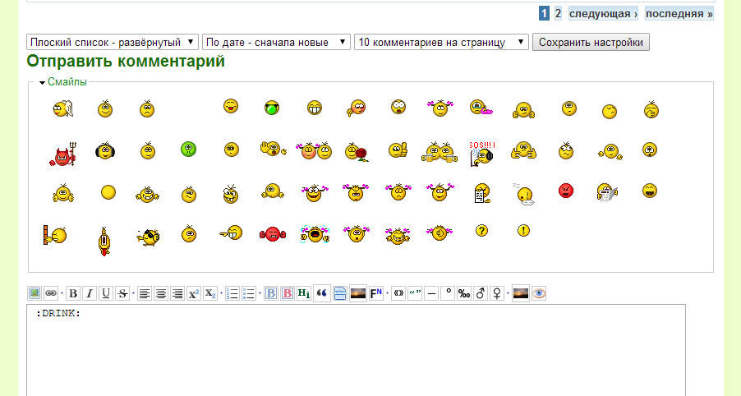Screen dimensions: 741x396
Task: Insert green curly quotation marks
Action: [415, 293]
